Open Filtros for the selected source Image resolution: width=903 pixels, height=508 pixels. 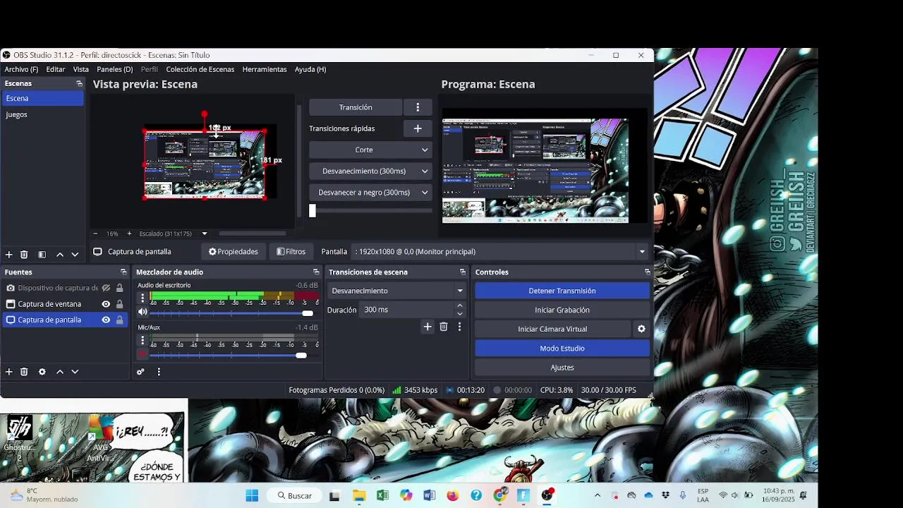pos(291,251)
